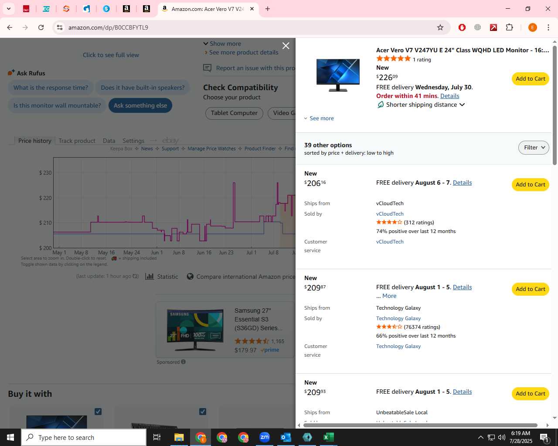Add the $226.09 offer to cart
Image resolution: width=558 pixels, height=446 pixels.
531,79
